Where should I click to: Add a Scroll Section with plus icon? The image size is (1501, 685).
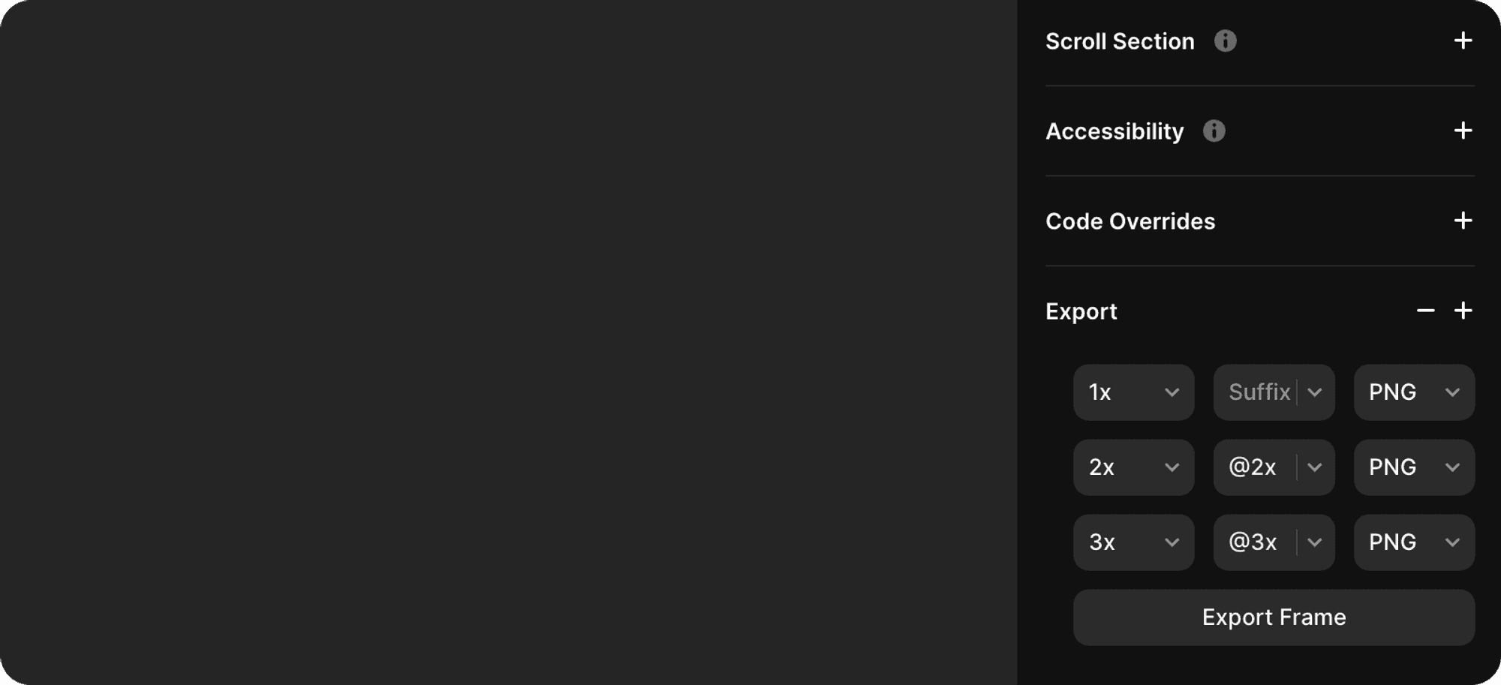point(1463,41)
